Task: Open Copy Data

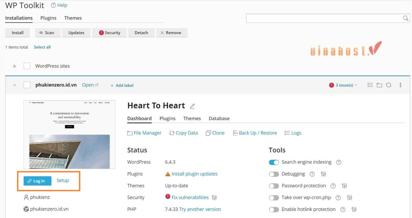Action: [183, 133]
